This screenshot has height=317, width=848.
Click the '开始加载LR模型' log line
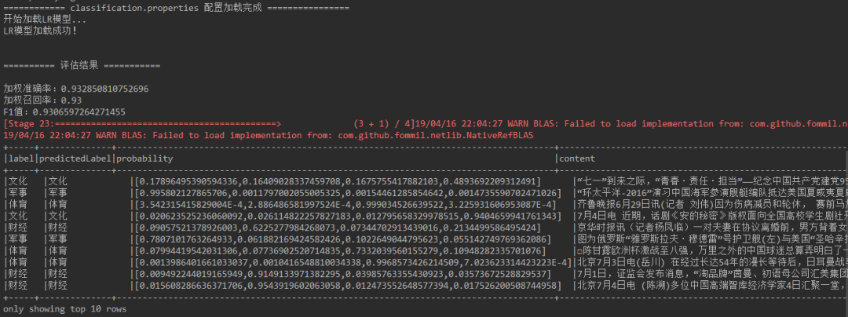point(44,19)
